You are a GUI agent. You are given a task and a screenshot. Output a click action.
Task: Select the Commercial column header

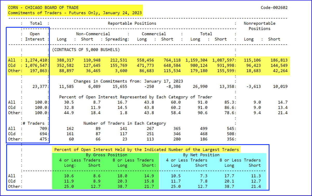[154, 34]
